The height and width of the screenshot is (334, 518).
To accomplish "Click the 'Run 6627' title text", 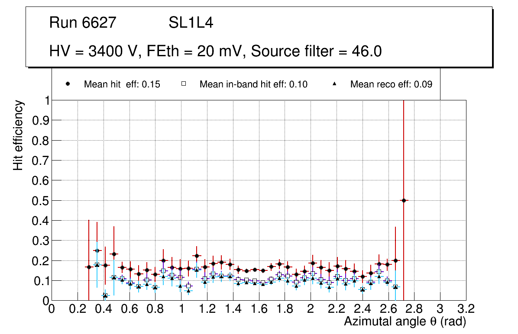I will 83,23.
